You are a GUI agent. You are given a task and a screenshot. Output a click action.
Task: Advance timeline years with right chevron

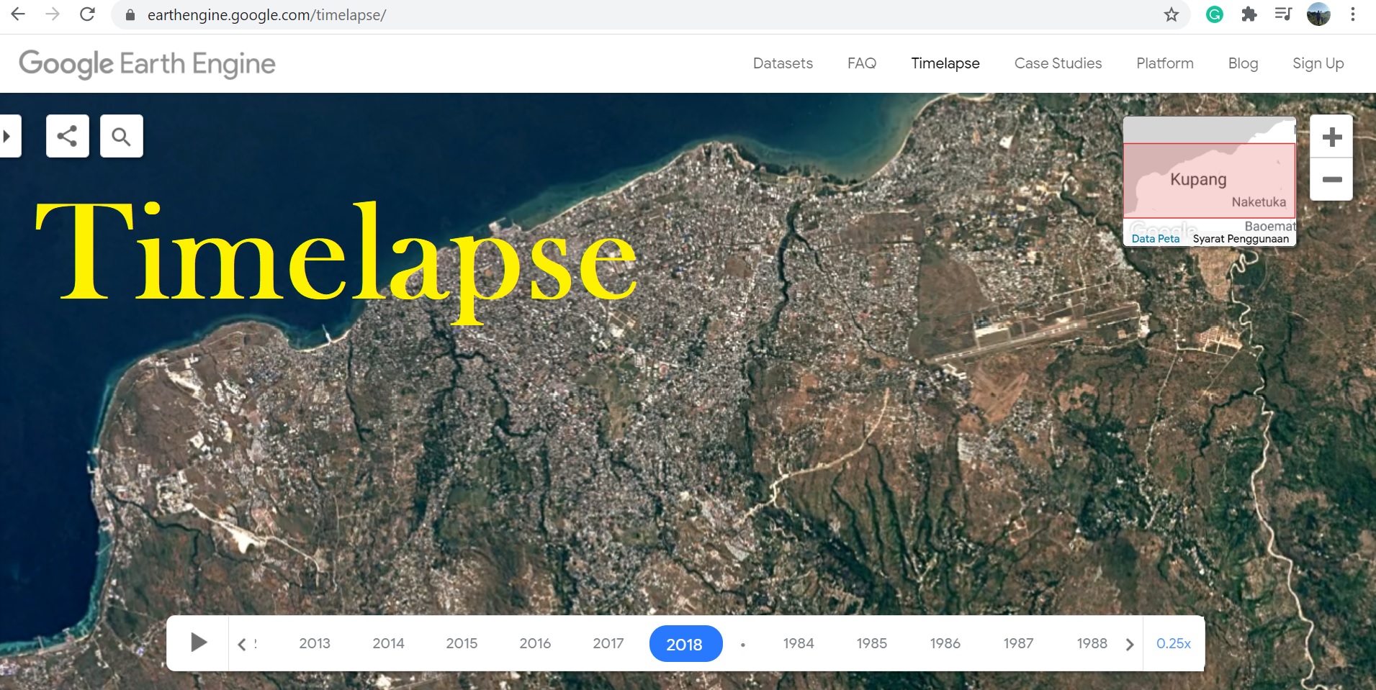click(x=1129, y=643)
